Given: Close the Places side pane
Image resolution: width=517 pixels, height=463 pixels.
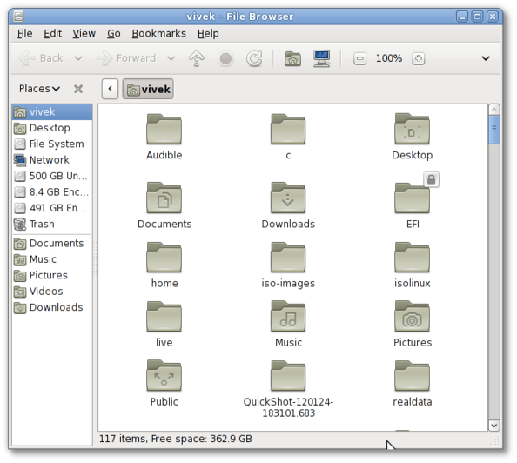Looking at the screenshot, I should pos(78,89).
